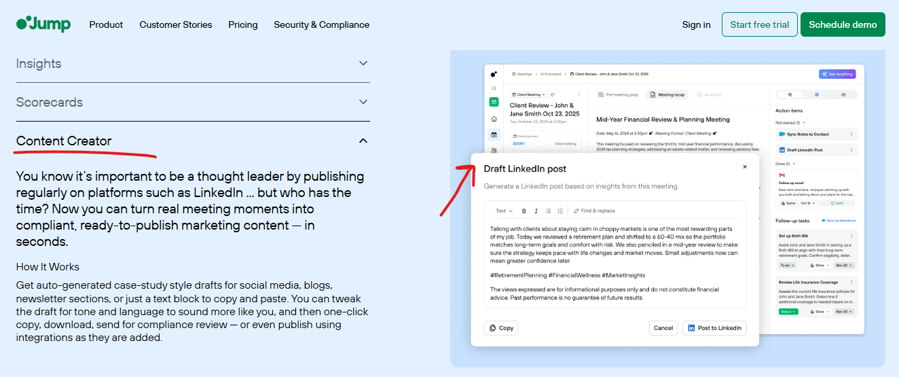Click the How It Works subheading
Viewport: 899px width, 377px height.
coord(48,266)
